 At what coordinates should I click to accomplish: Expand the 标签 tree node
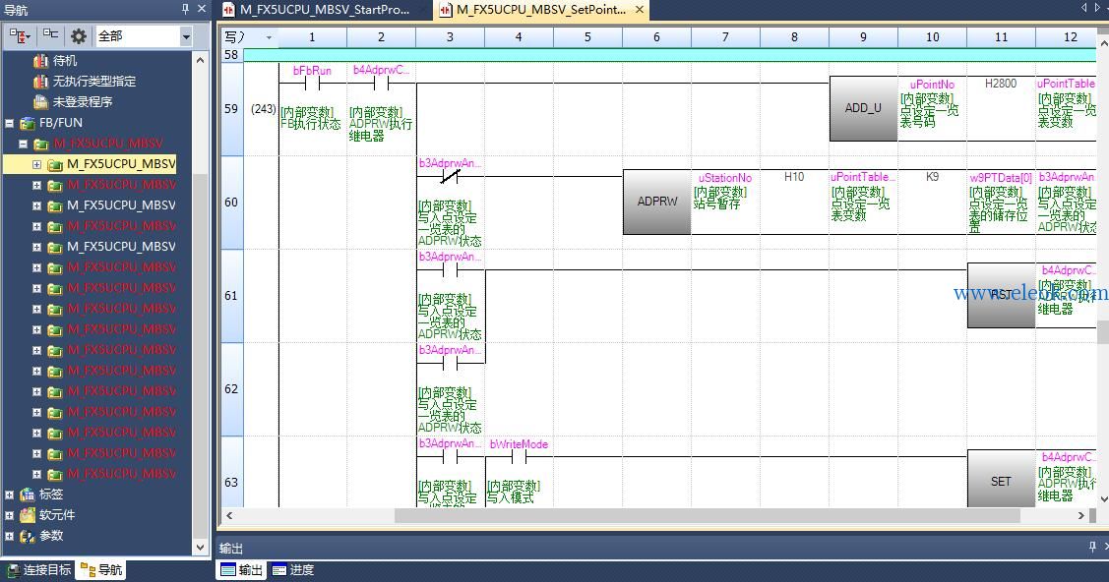pos(9,495)
